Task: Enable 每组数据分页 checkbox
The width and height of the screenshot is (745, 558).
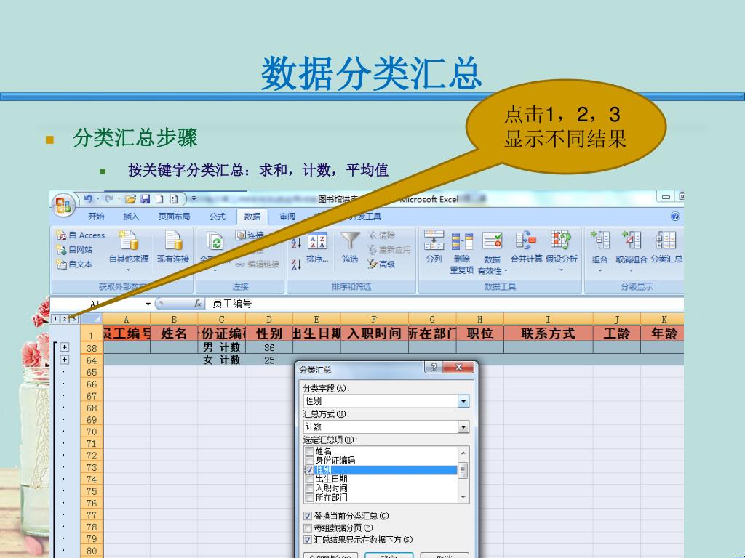Action: [308, 527]
